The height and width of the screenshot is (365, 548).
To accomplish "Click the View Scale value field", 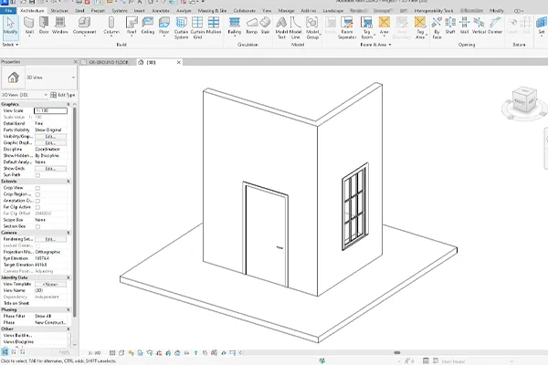I will coord(50,110).
